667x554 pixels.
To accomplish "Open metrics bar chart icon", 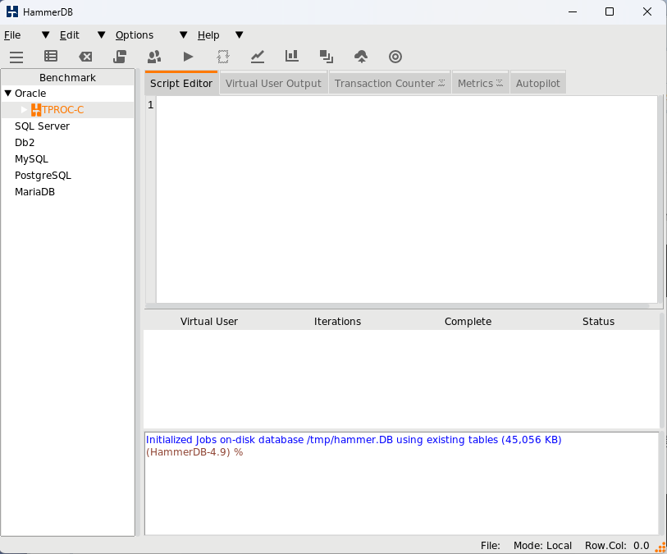I will (x=292, y=56).
